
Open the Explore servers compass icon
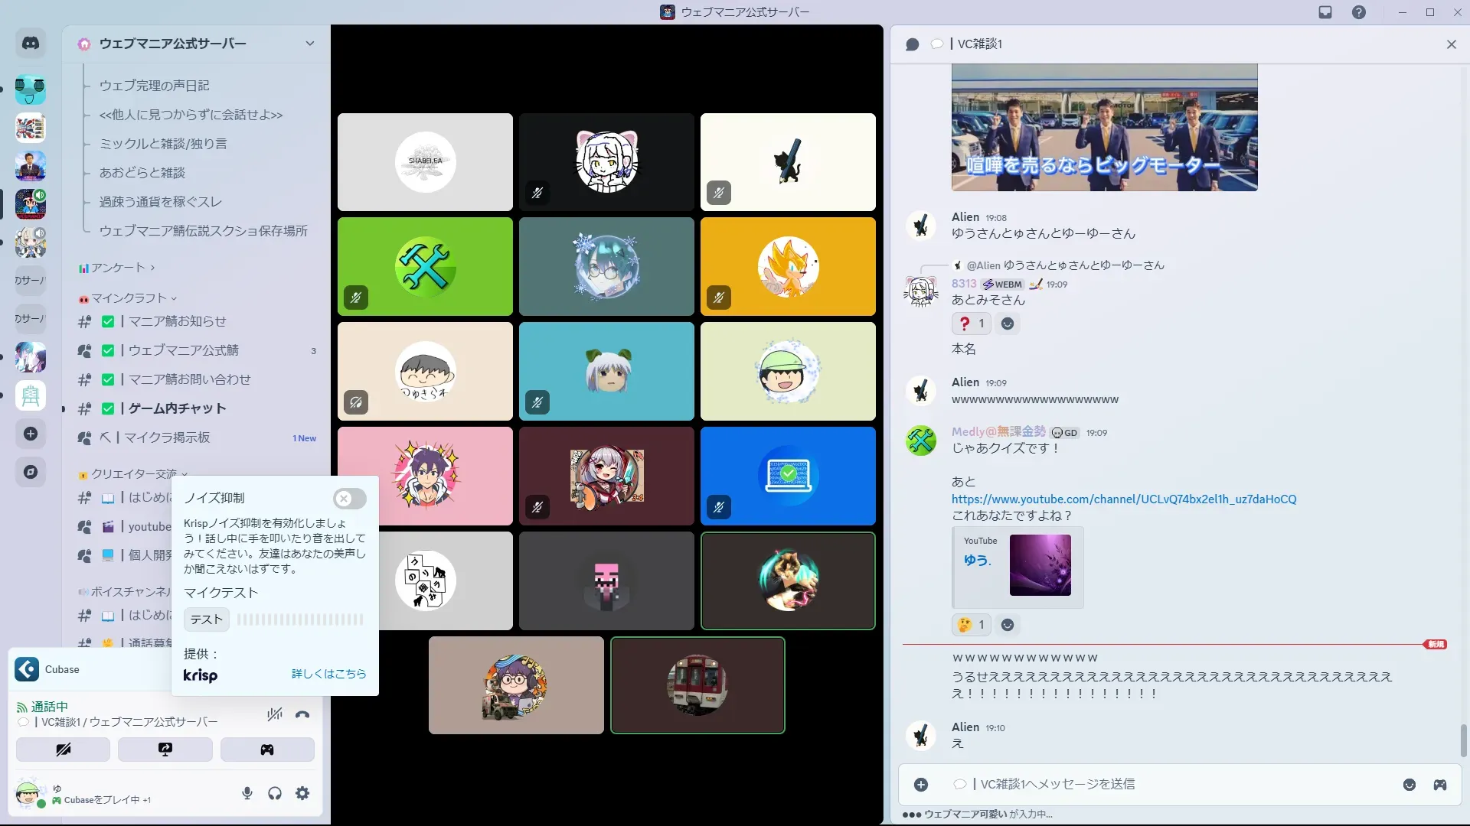[31, 472]
